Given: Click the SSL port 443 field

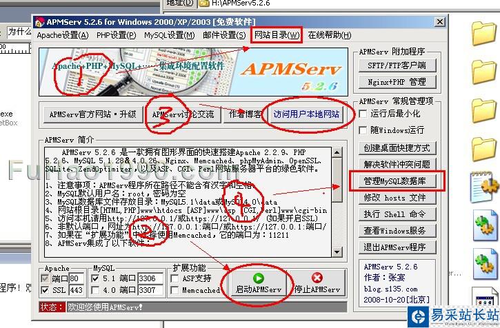Looking at the screenshot, I should (x=77, y=290).
